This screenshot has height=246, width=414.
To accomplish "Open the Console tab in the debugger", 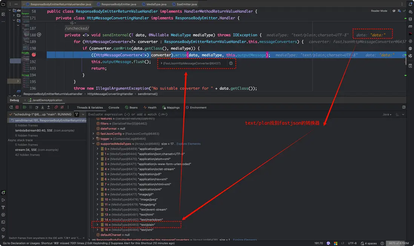I will coord(114,108).
